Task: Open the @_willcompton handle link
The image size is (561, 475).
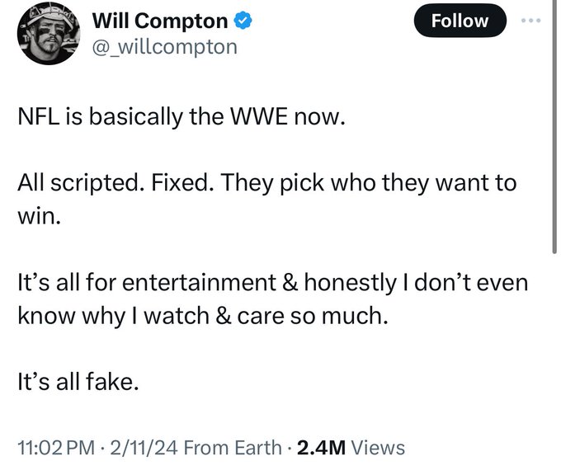Action: point(164,47)
